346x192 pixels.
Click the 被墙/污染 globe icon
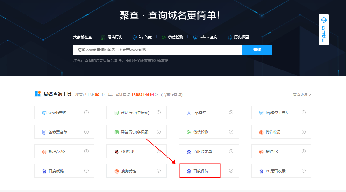(x=44, y=151)
